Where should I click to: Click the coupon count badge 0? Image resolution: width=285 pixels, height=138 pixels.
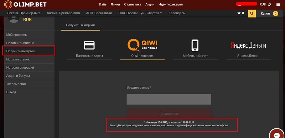pos(275,14)
